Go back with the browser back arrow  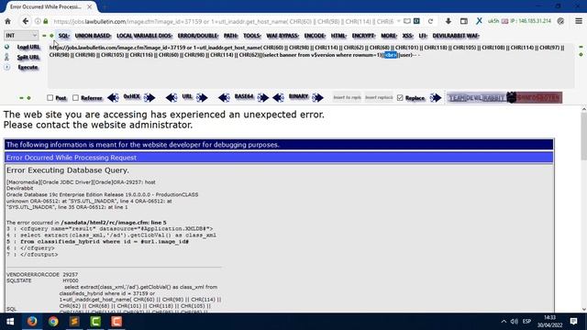25,21
